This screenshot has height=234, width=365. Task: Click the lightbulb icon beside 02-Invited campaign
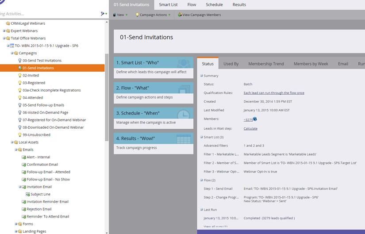tap(19, 76)
